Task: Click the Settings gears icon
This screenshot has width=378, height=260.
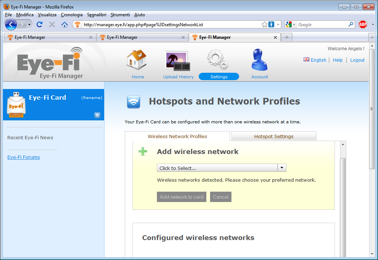Action: [218, 59]
